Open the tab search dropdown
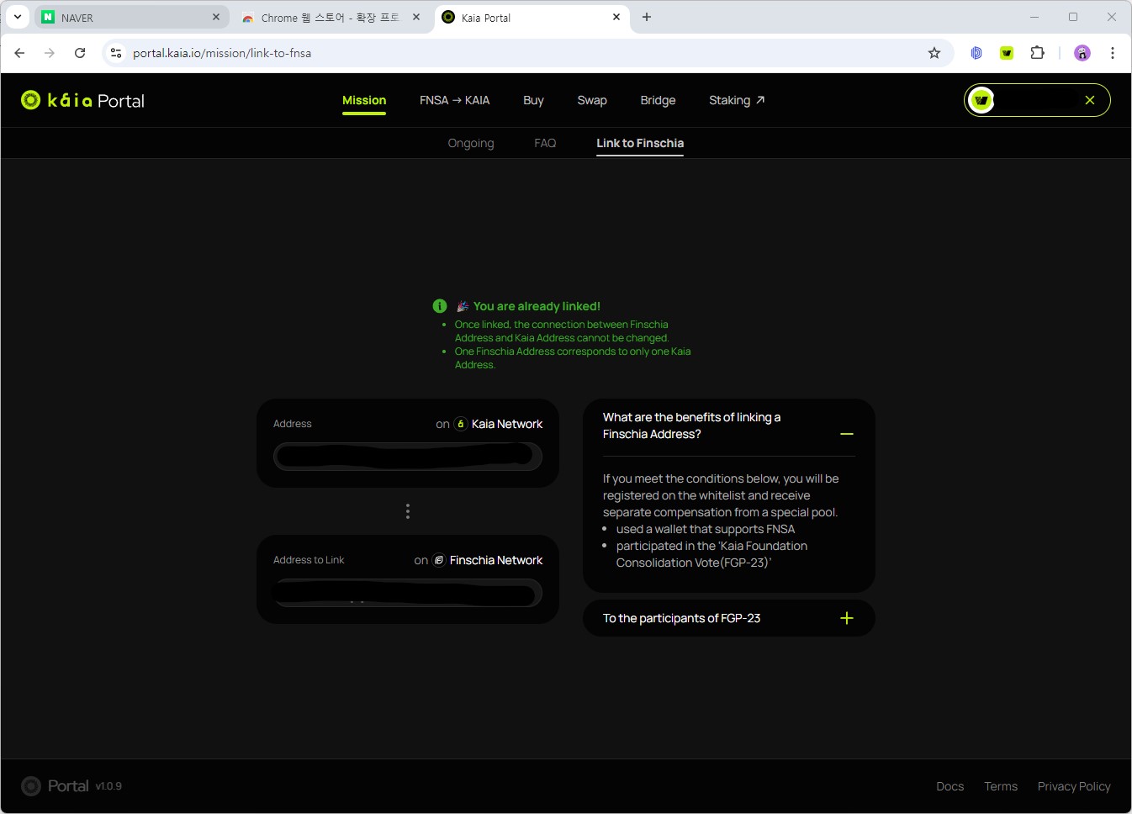Image resolution: width=1132 pixels, height=814 pixels. (x=18, y=17)
